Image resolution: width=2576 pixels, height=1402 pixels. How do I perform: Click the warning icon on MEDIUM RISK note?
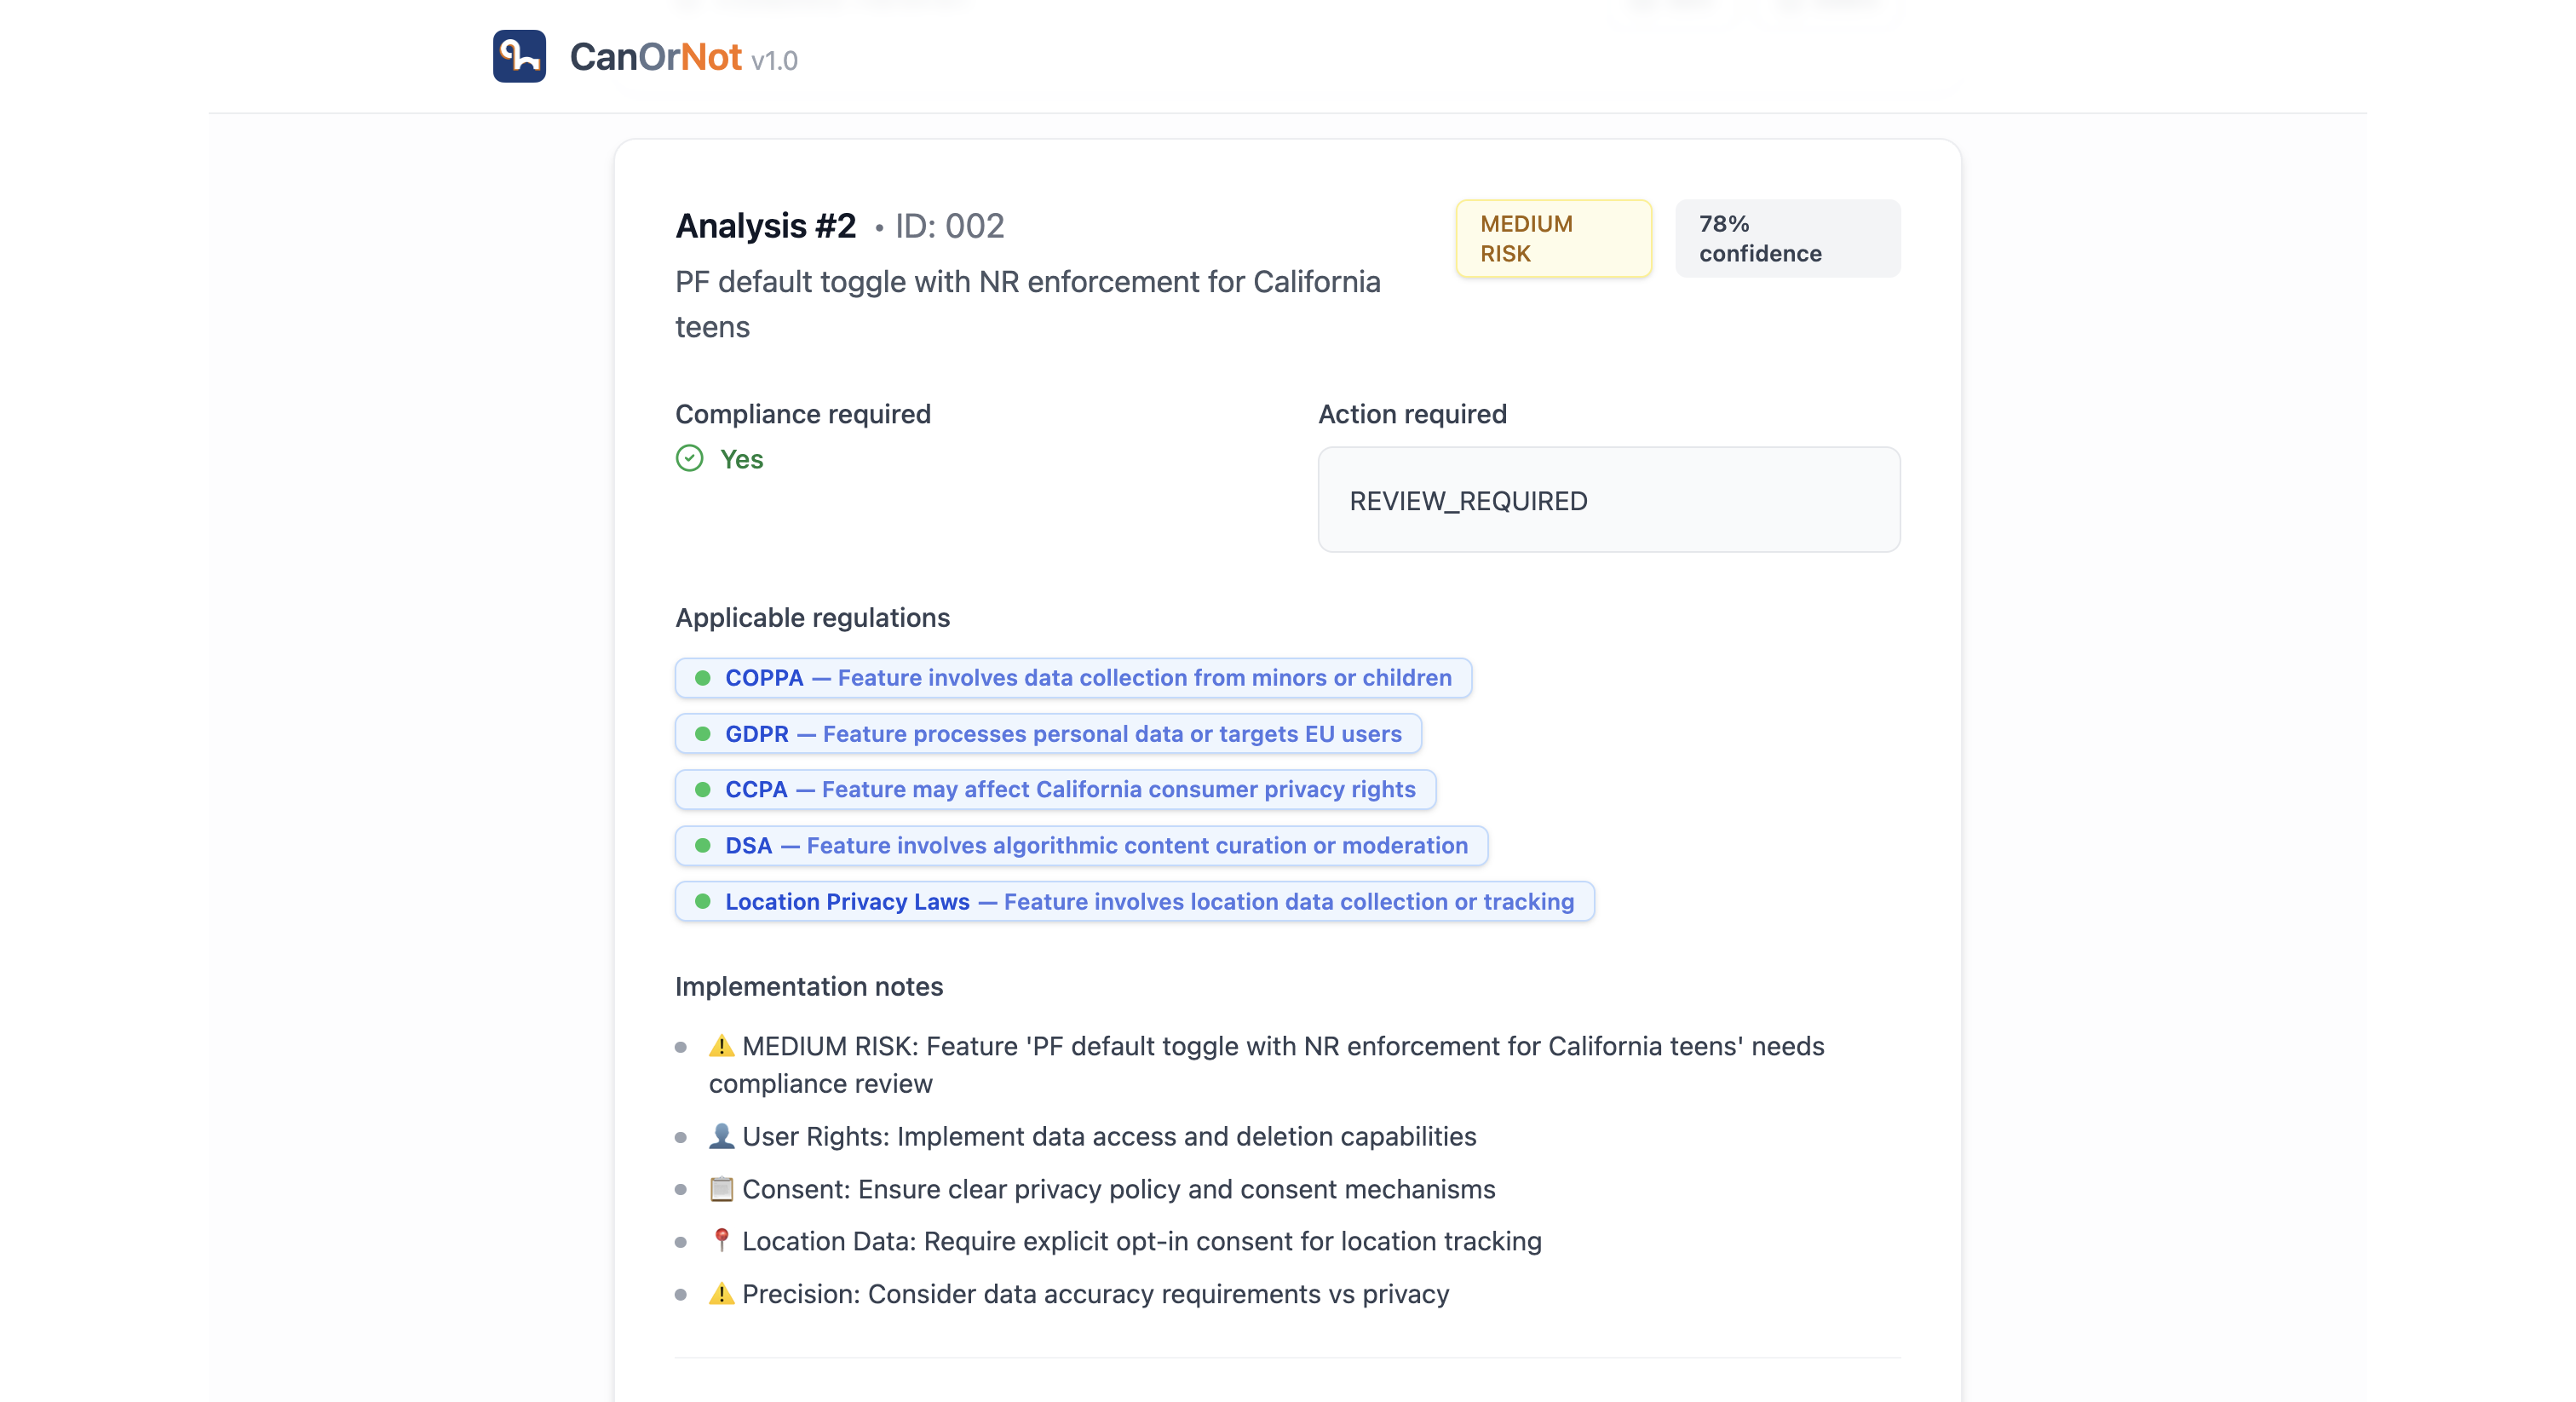pyautogui.click(x=721, y=1046)
